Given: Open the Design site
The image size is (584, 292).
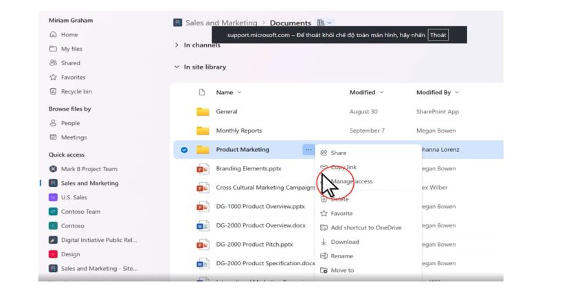Looking at the screenshot, I should [65, 254].
